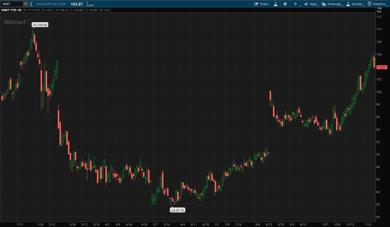
Task: Click the 110 value on the price axis
Action: [379, 29]
